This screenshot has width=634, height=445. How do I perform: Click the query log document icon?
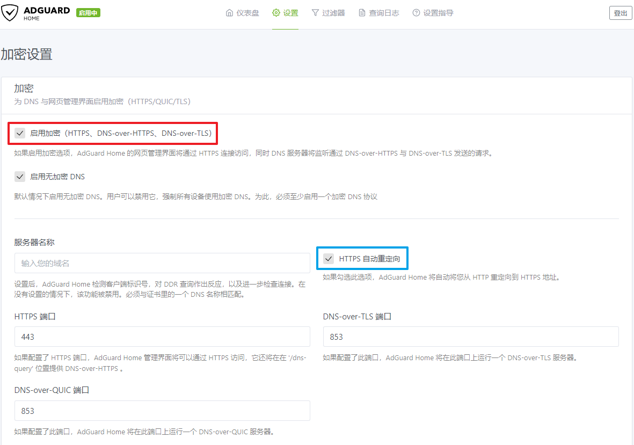[x=362, y=13]
